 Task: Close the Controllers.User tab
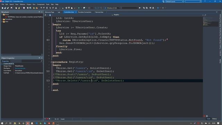(76, 12)
